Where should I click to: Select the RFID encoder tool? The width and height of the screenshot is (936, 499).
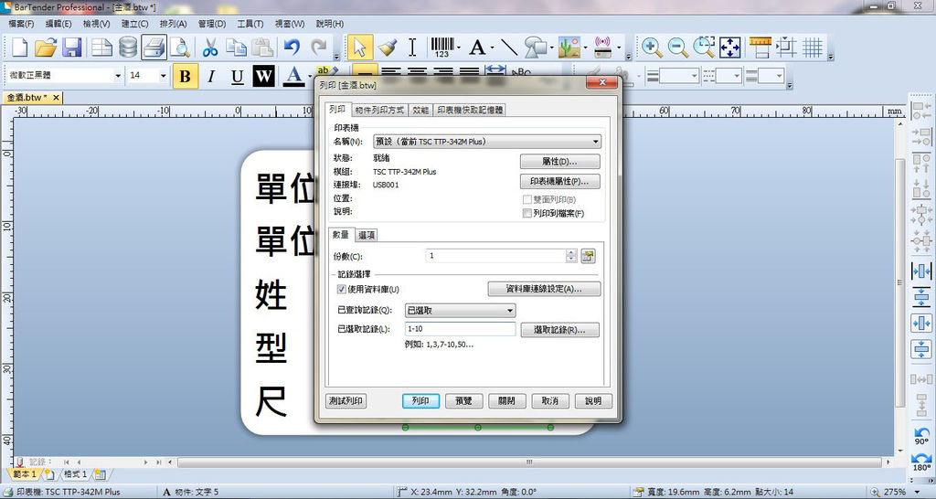click(603, 48)
